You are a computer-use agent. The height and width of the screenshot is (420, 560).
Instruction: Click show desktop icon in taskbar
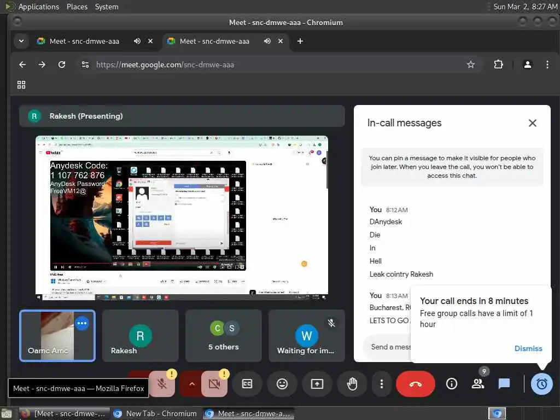pyautogui.click(x=7, y=413)
